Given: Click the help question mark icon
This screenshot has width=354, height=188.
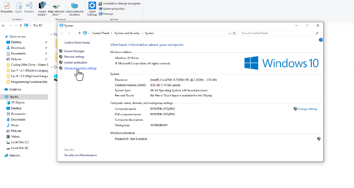Looking at the screenshot, I should tap(321, 40).
